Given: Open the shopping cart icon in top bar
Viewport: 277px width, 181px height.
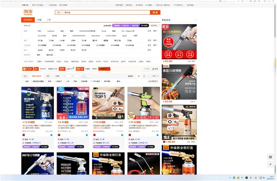Looking at the screenshot, I should pyautogui.click(x=137, y=5).
